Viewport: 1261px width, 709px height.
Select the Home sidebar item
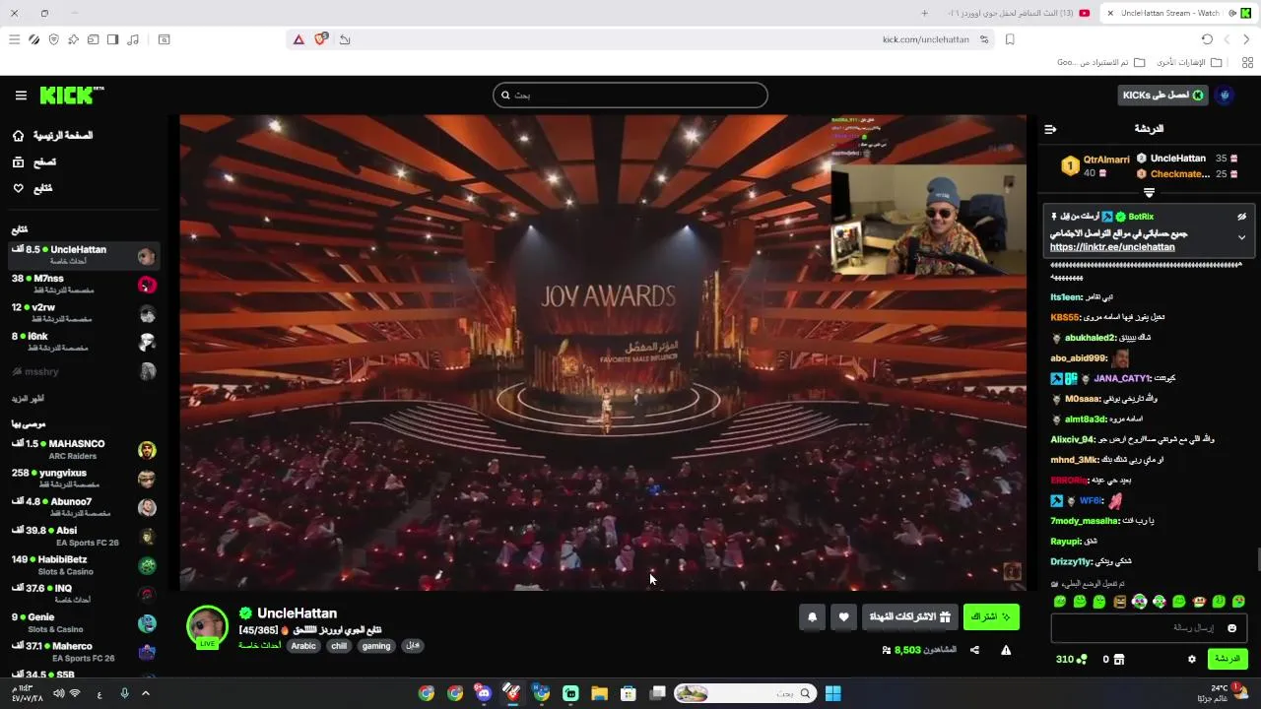coord(55,135)
